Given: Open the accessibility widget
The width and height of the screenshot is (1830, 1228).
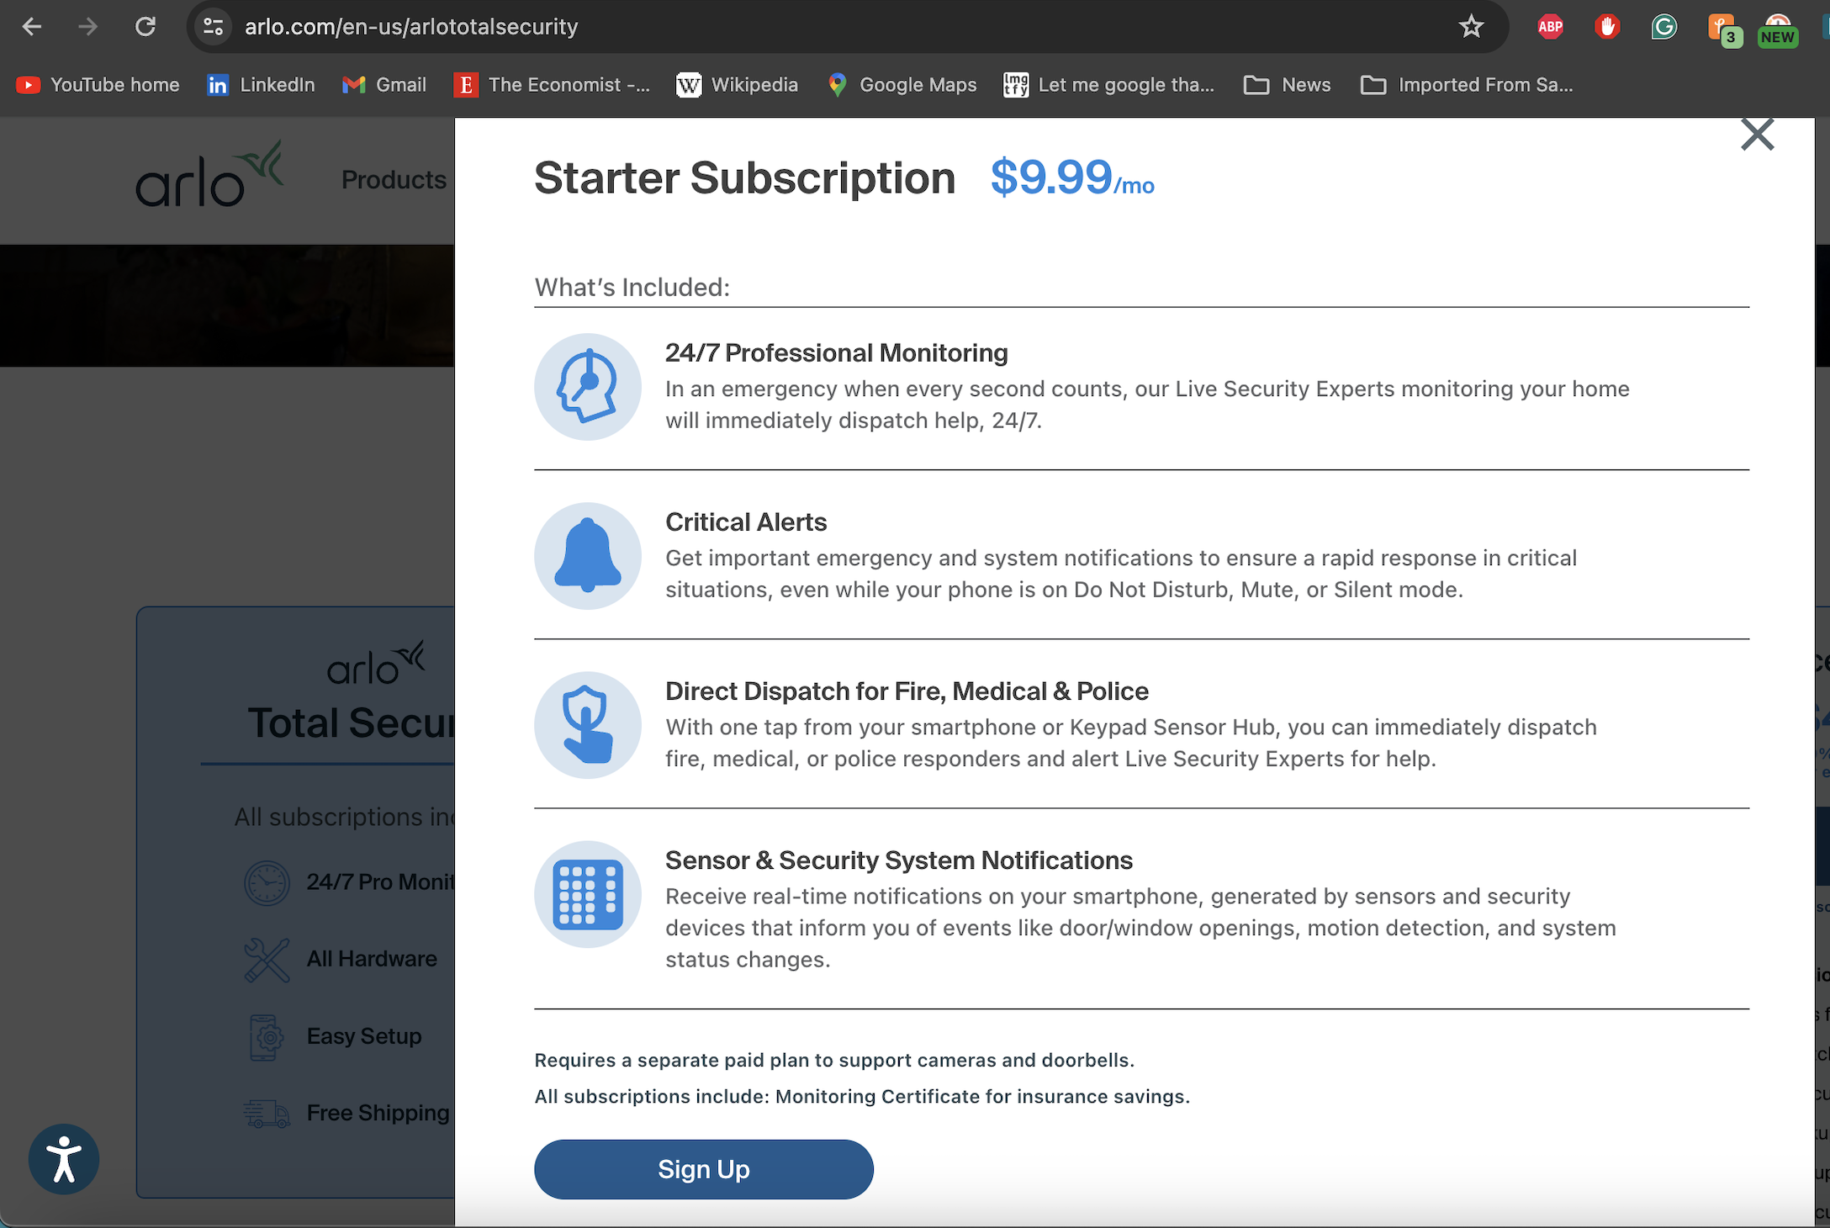Looking at the screenshot, I should 64,1159.
